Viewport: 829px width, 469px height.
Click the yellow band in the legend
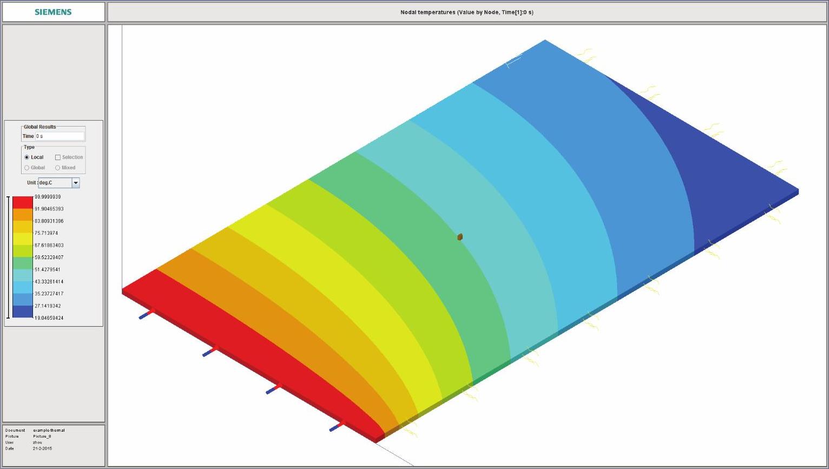[23, 239]
